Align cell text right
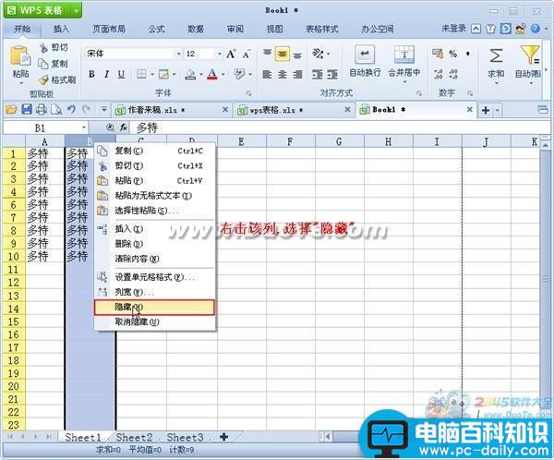 point(297,75)
